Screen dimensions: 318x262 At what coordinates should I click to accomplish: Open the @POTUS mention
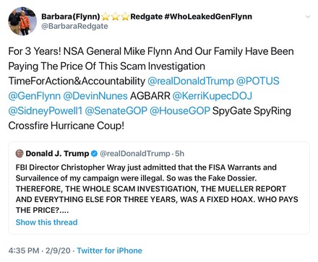pyautogui.click(x=257, y=81)
